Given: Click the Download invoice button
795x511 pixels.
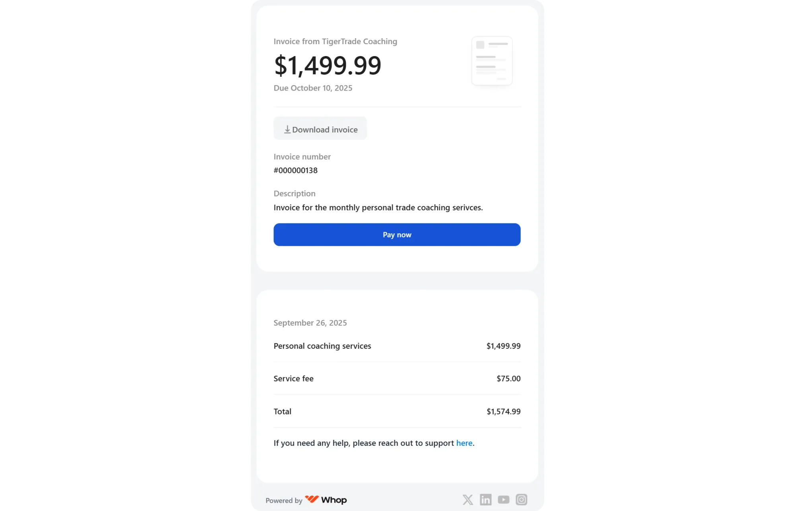Looking at the screenshot, I should point(320,128).
